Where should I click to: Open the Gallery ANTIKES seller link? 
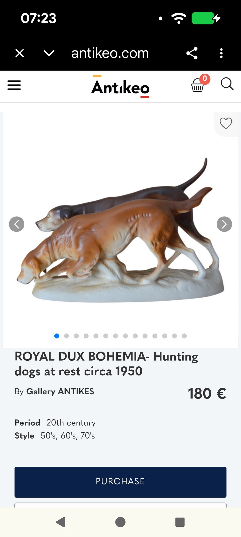tap(60, 391)
